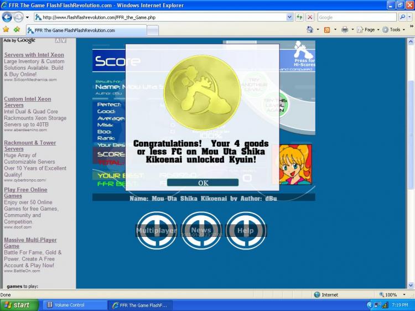The height and width of the screenshot is (311, 415).
Task: Open Custom Intel Xeon Servers ad link
Action: (28, 102)
